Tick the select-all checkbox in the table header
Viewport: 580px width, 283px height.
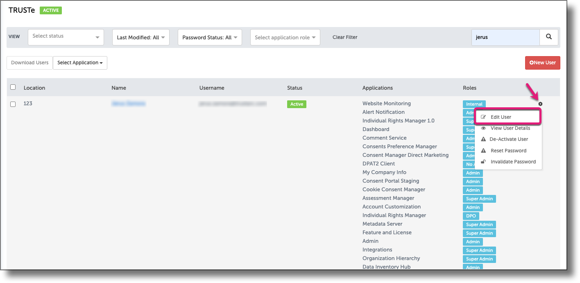13,87
